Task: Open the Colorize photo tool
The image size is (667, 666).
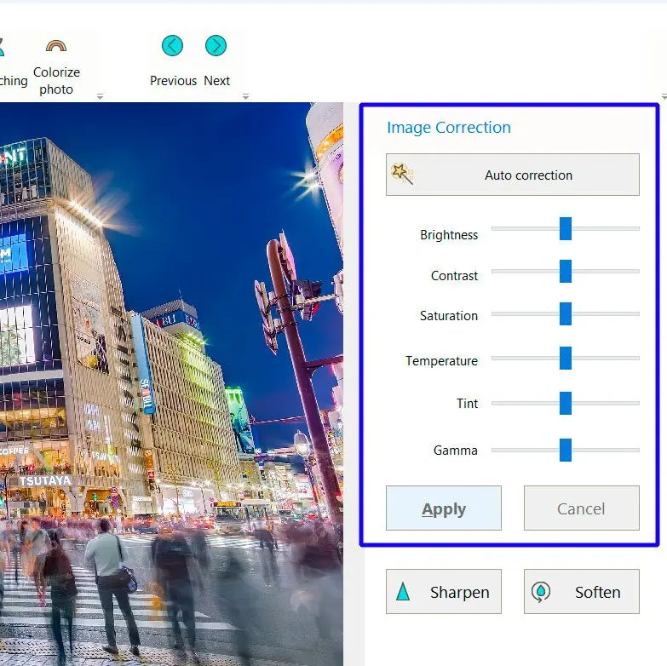Action: coord(56,64)
